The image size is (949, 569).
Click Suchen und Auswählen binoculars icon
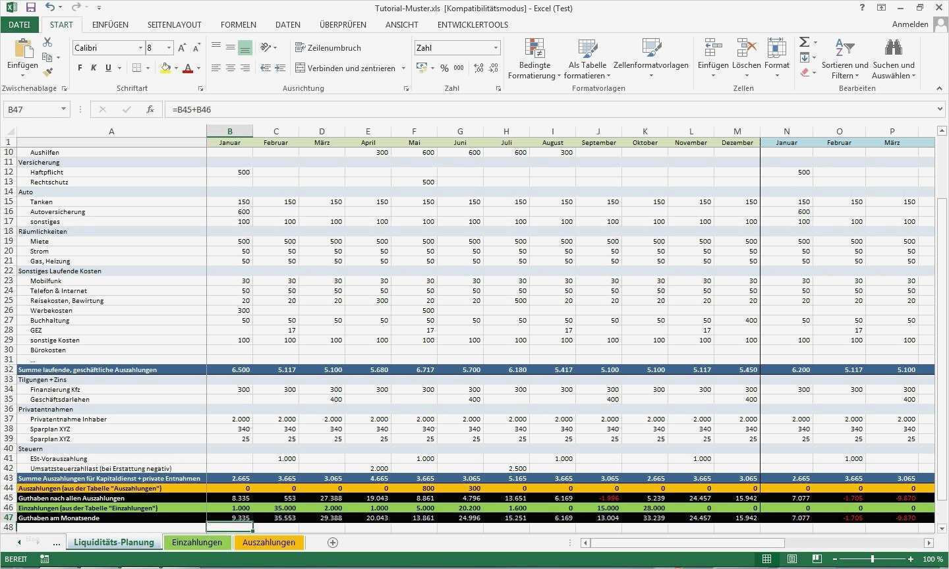893,47
